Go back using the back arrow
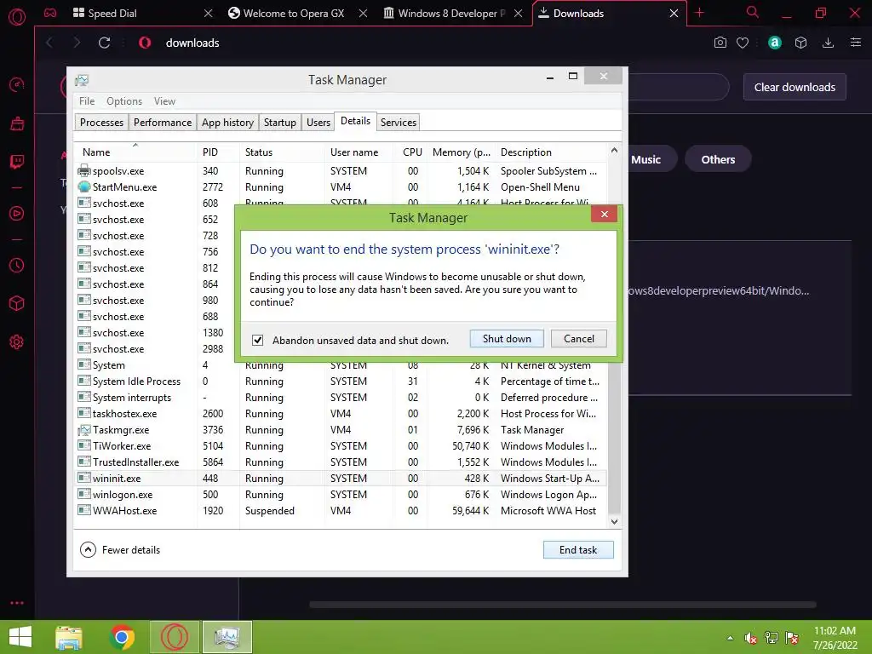 [49, 43]
